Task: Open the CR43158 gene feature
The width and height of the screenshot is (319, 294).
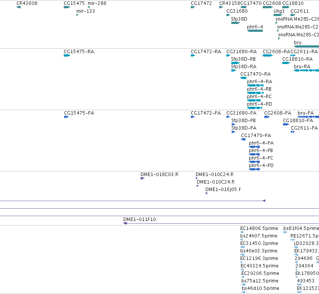Action: [230, 3]
